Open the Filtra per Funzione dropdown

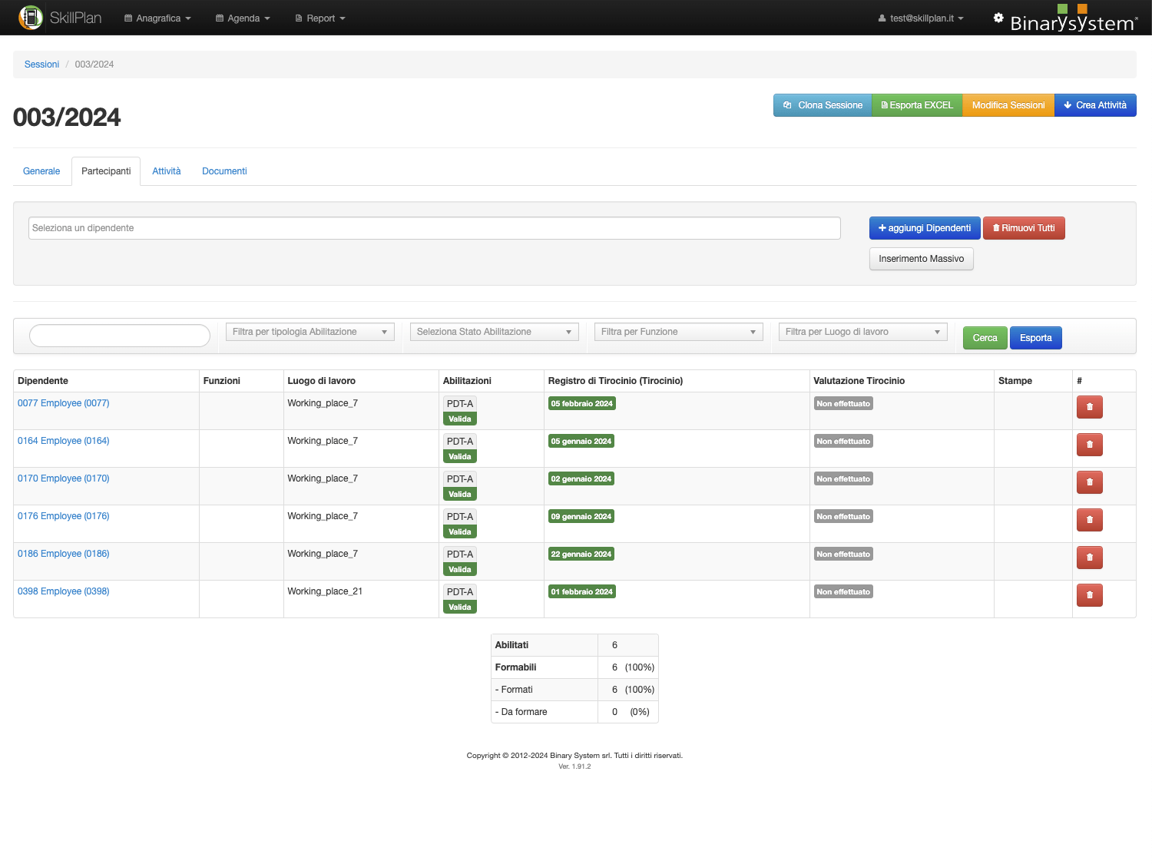[x=678, y=332]
